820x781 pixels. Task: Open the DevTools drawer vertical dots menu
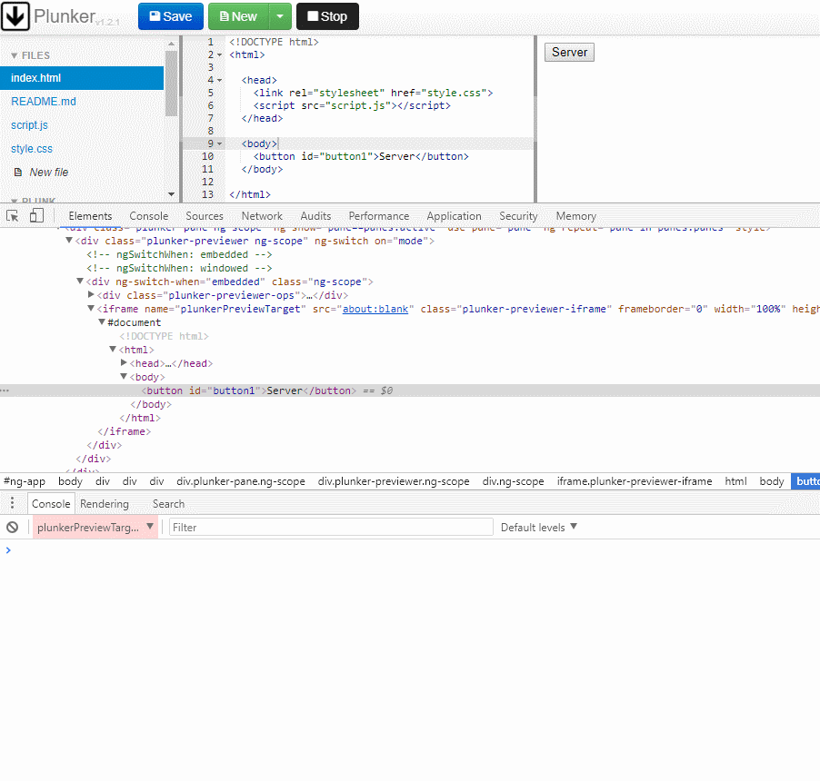(10, 503)
